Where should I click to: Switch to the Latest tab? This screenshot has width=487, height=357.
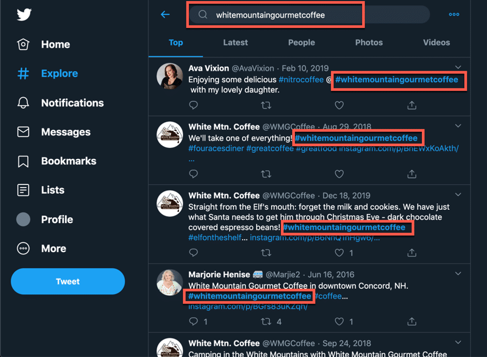point(235,42)
